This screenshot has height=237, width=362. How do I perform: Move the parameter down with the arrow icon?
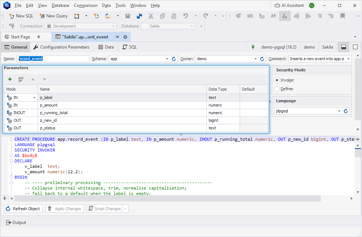click(x=44, y=79)
